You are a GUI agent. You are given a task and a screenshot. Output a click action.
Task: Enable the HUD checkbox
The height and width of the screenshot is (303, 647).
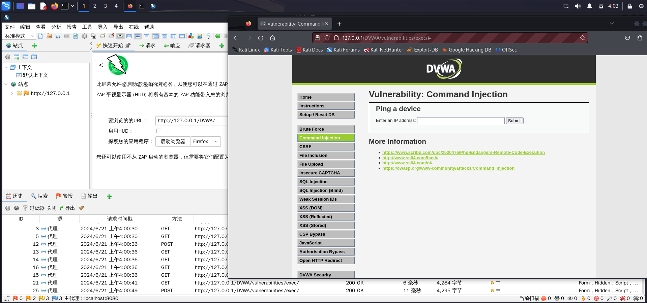point(159,131)
